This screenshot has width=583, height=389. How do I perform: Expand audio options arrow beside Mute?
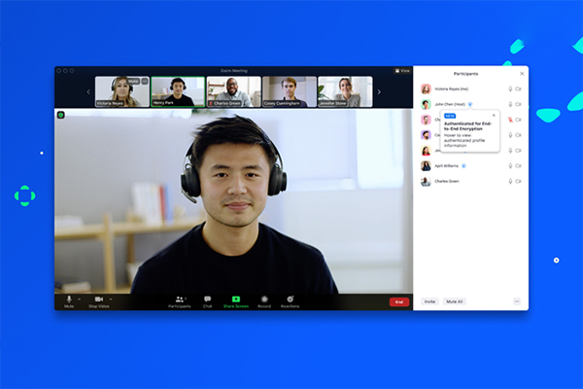[x=80, y=299]
